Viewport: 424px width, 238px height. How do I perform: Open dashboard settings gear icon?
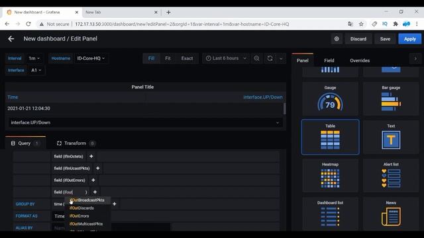pyautogui.click(x=337, y=39)
